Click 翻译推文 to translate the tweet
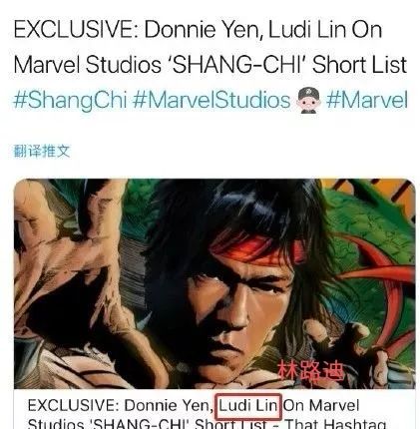Image resolution: width=420 pixels, height=429 pixels. (x=42, y=152)
